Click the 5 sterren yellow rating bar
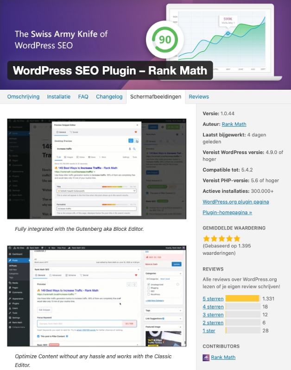291x370 pixels. [x=242, y=298]
